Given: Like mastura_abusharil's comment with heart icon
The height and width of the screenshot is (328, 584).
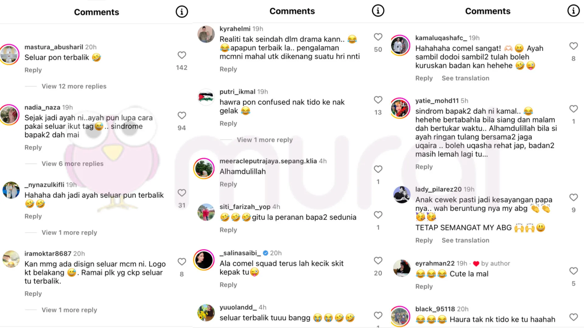Looking at the screenshot, I should click(x=182, y=55).
